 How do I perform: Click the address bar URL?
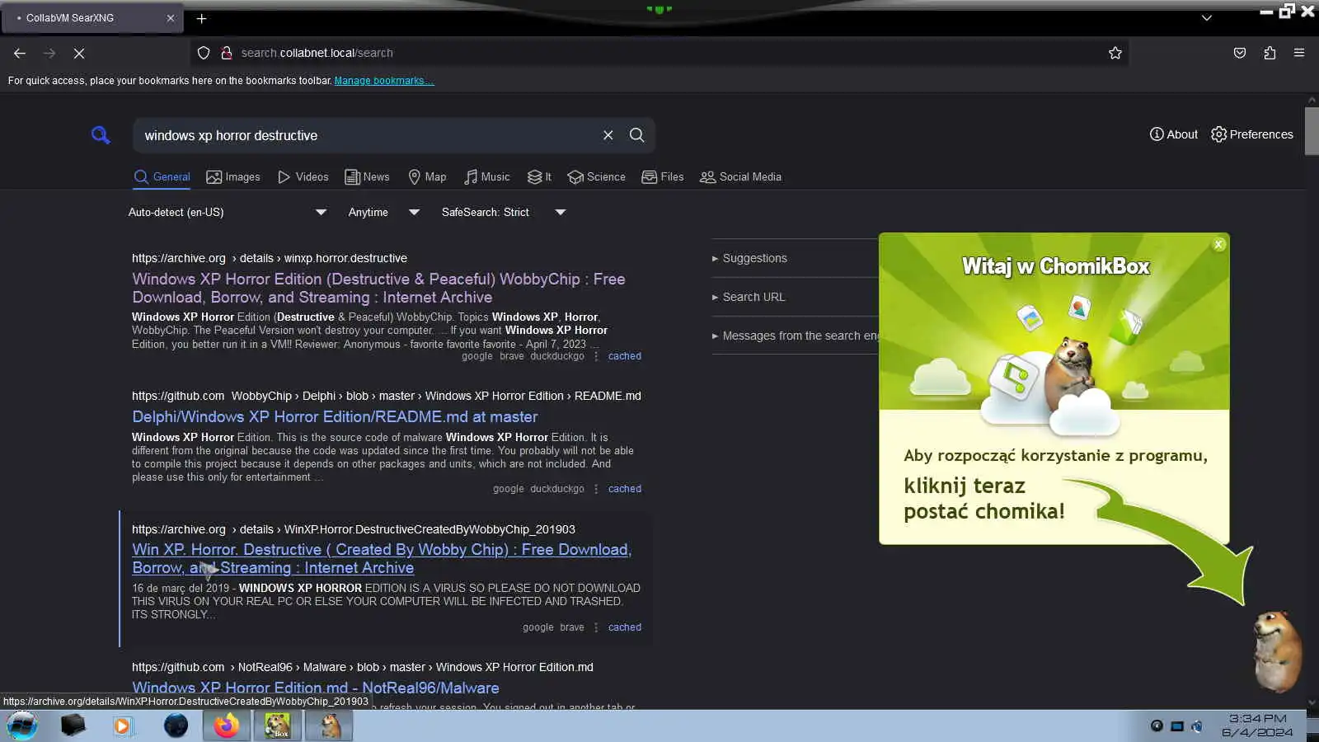pyautogui.click(x=317, y=53)
